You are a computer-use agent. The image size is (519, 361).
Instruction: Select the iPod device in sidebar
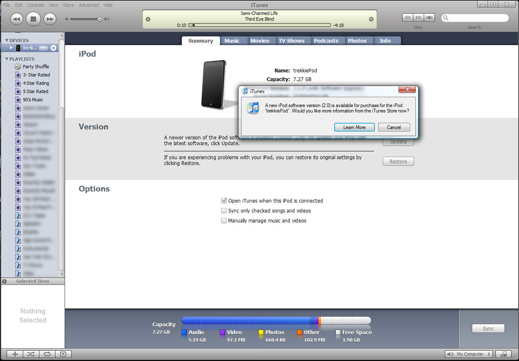30,48
